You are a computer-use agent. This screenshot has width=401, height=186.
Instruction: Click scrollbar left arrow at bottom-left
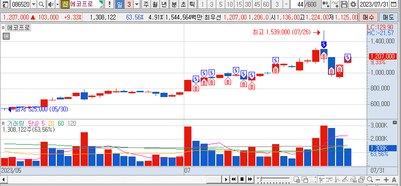pos(4,179)
